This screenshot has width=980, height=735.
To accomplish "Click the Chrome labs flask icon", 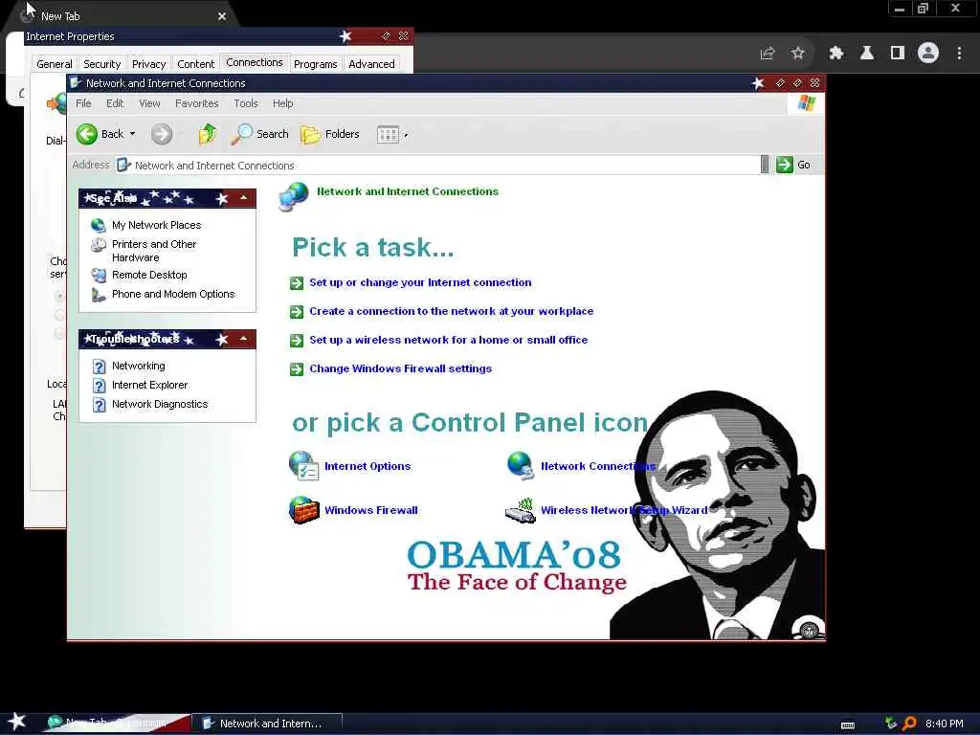I will [x=867, y=54].
